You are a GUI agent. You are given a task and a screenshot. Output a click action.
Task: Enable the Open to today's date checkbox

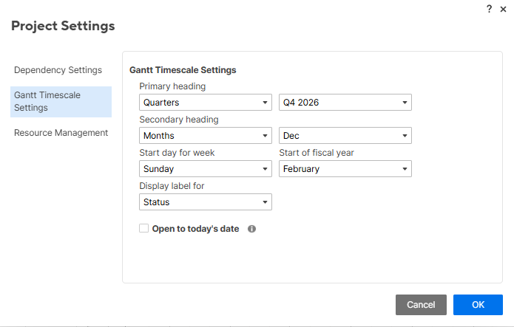tap(144, 228)
